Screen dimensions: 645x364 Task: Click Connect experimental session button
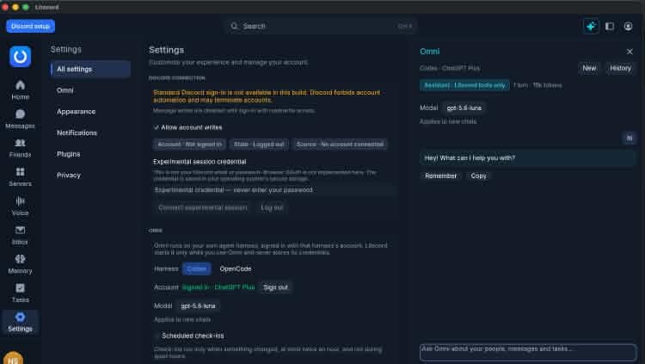(x=203, y=208)
